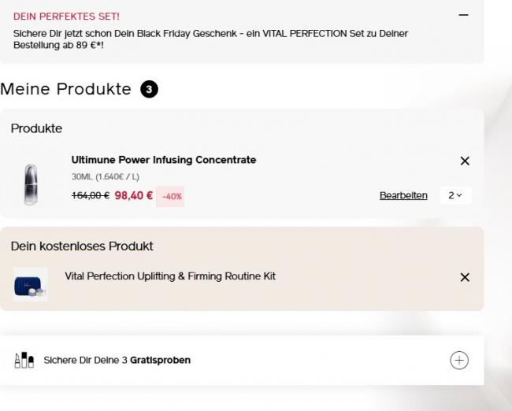Open the Ultimune serum bottle thumbnail
Image resolution: width=512 pixels, height=411 pixels.
pyautogui.click(x=31, y=184)
